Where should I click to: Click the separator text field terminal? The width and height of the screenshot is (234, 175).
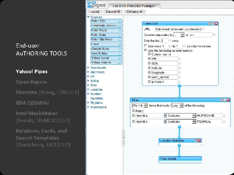[214, 35]
